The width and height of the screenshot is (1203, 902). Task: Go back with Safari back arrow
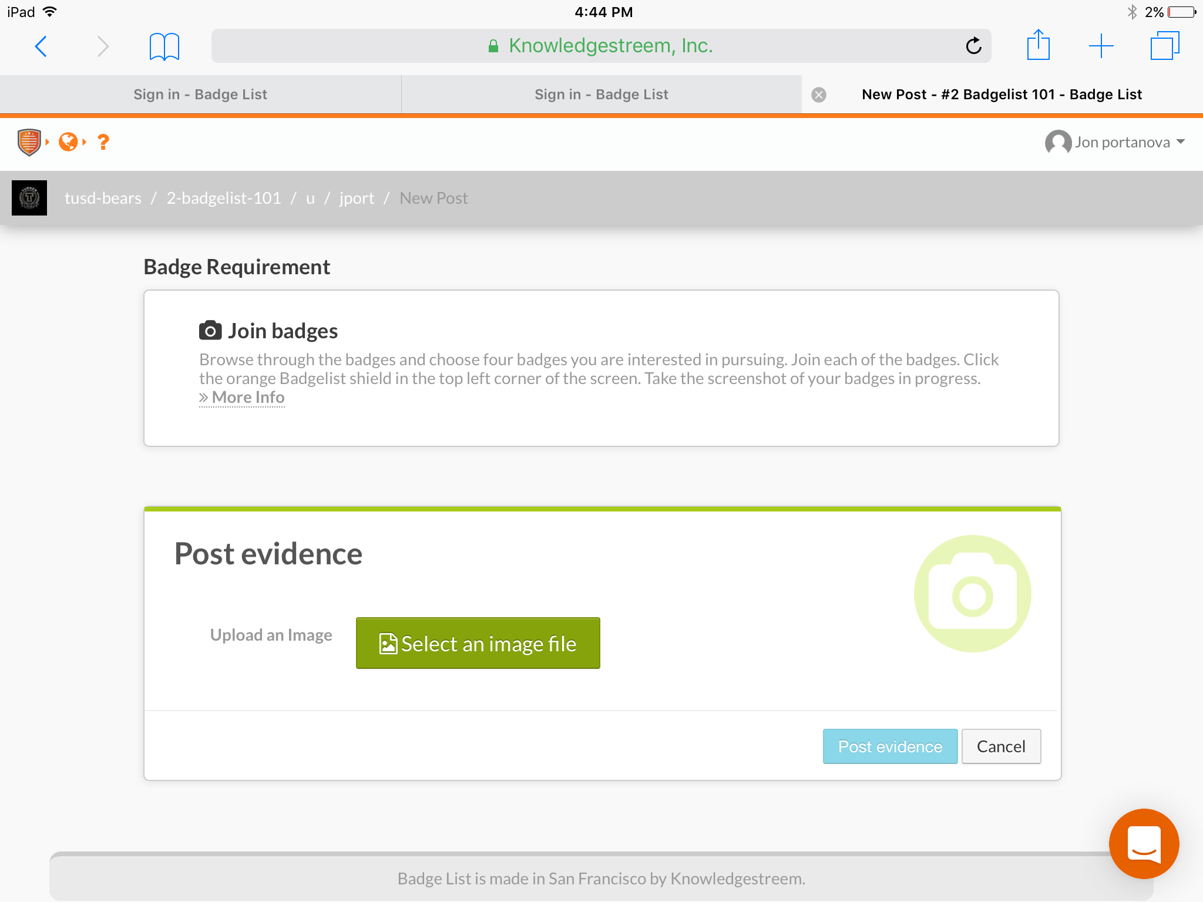pyautogui.click(x=41, y=46)
